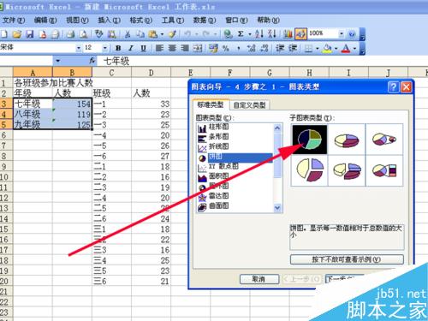428x321 pixels.
Task: Click the Sort Ascending icon
Action: 259,34
